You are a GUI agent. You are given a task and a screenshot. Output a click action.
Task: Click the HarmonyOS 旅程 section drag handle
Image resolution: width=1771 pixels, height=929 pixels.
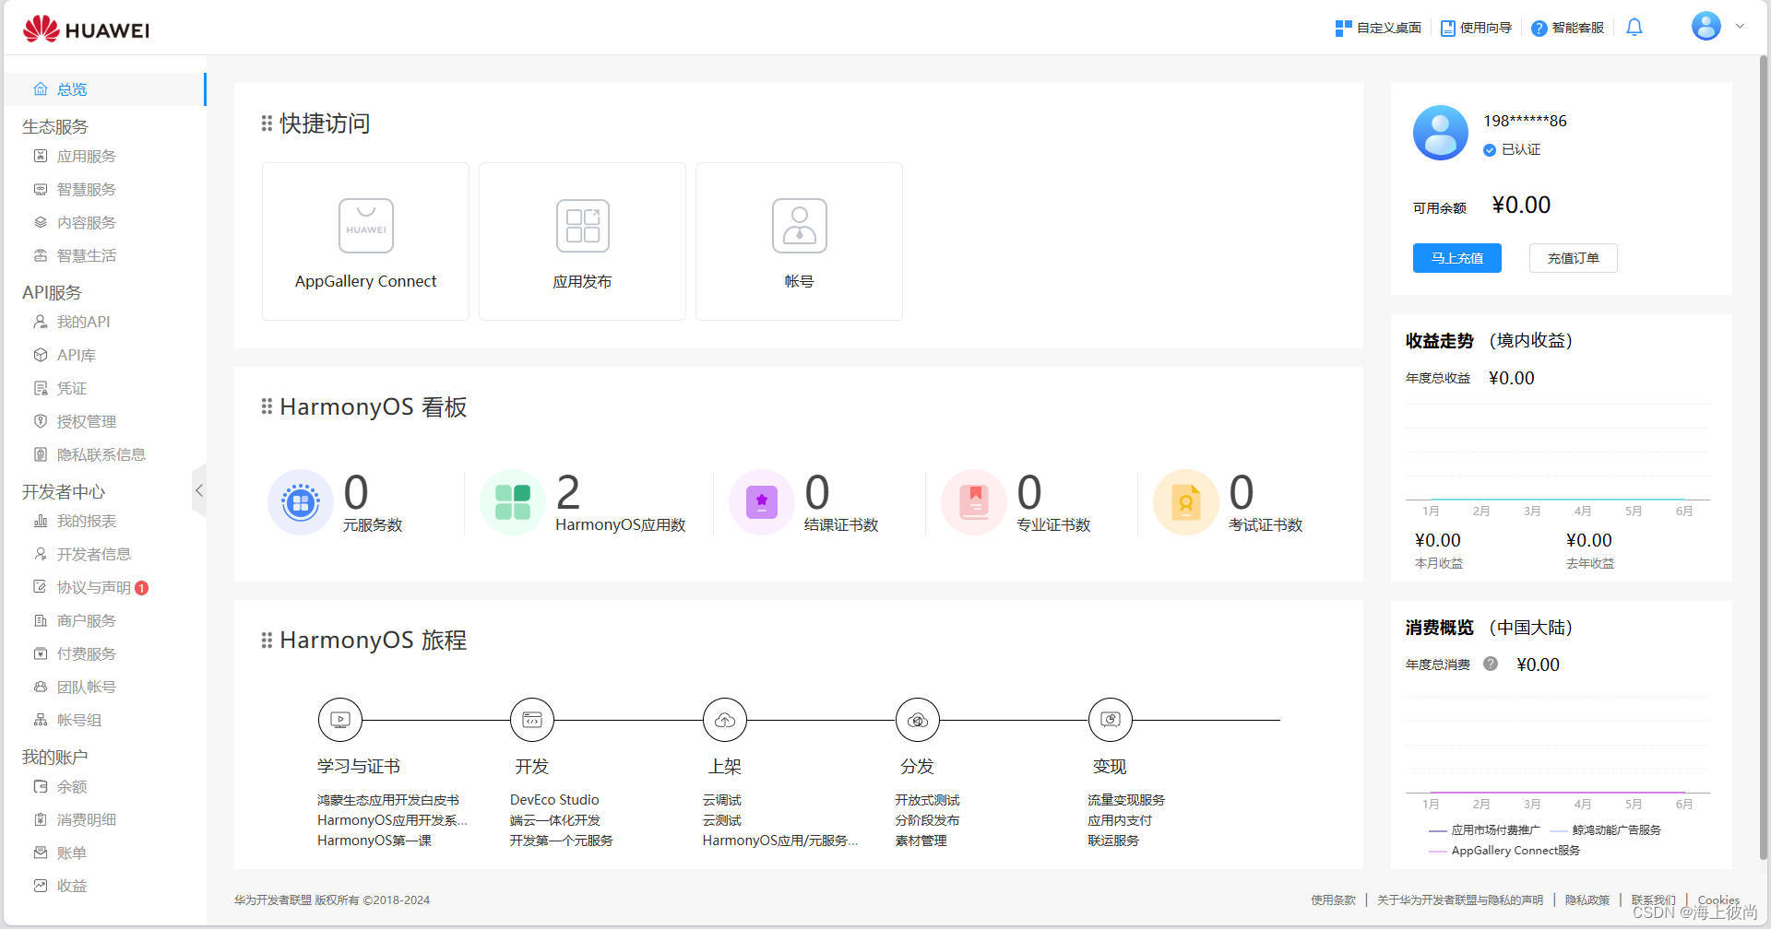(x=267, y=640)
